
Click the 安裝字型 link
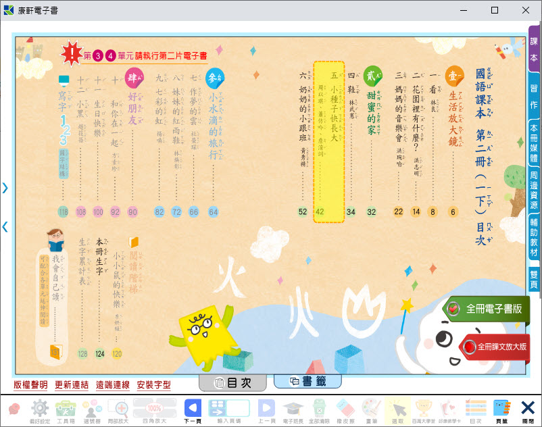tap(154, 385)
